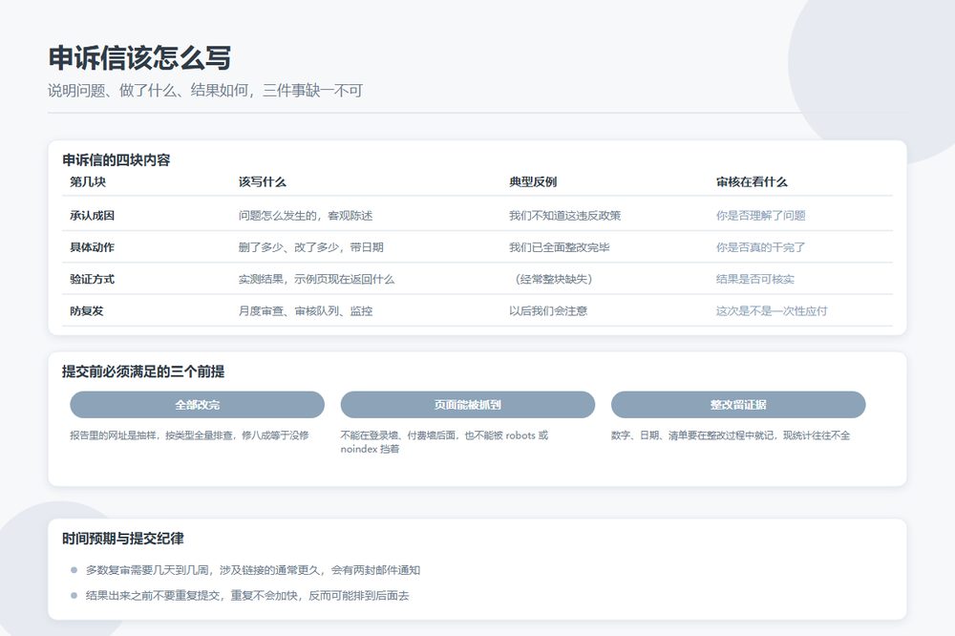This screenshot has height=636, width=955.
Task: Click the column header 第几块
Action: 88,181
